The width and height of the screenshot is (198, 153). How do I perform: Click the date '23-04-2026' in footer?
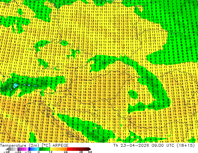click(x=135, y=146)
